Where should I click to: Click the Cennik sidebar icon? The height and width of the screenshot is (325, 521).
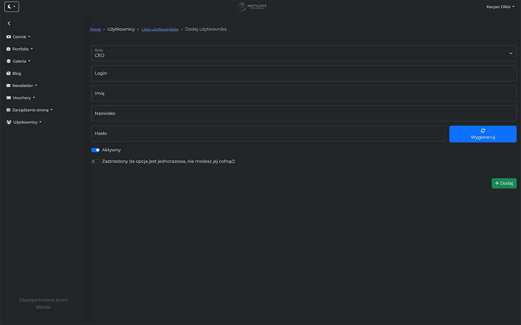[x=8, y=37]
